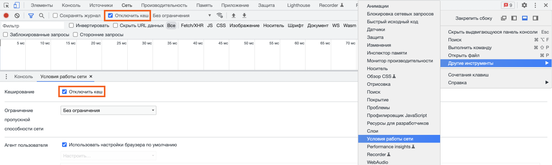Open the toolbar throttling dropdown 'Без ограничения'

[x=182, y=16]
